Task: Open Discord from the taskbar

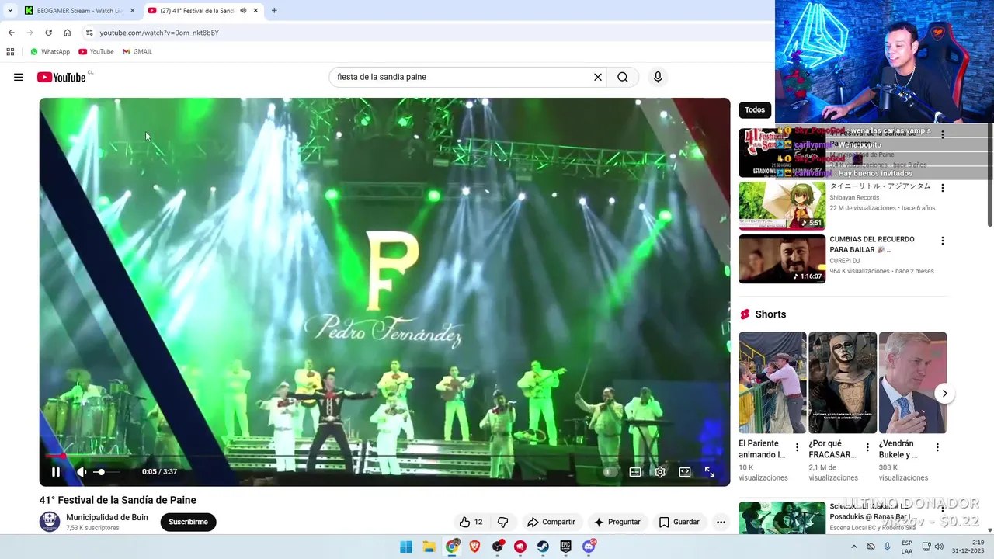Action: [589, 547]
